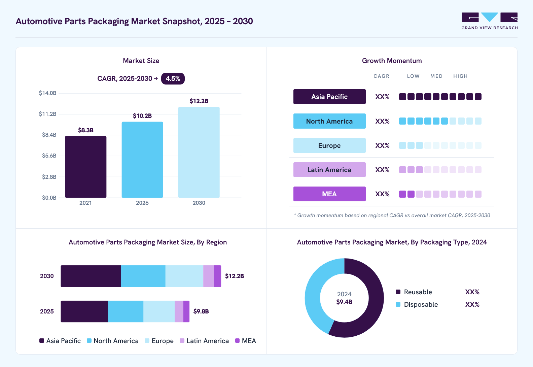Select the 2021 market size bar

coord(86,167)
